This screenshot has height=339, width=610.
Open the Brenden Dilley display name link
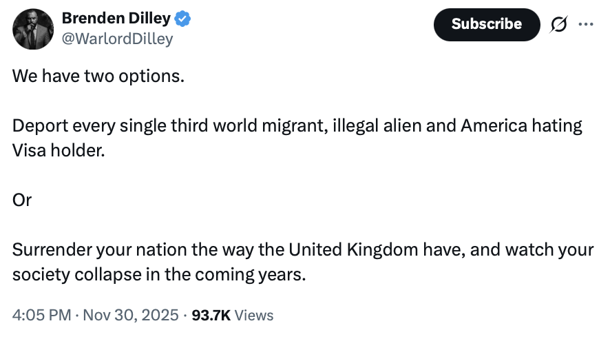[116, 19]
